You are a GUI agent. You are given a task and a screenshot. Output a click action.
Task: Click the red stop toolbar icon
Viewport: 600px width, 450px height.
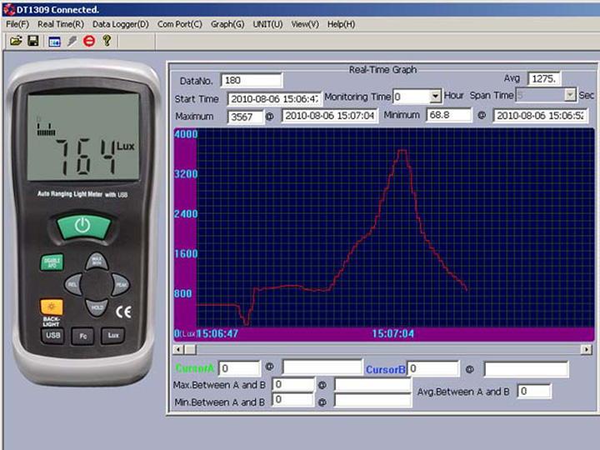(89, 41)
